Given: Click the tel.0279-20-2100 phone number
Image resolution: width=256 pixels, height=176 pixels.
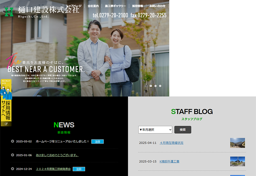Looking at the screenshot, I should (x=110, y=15).
